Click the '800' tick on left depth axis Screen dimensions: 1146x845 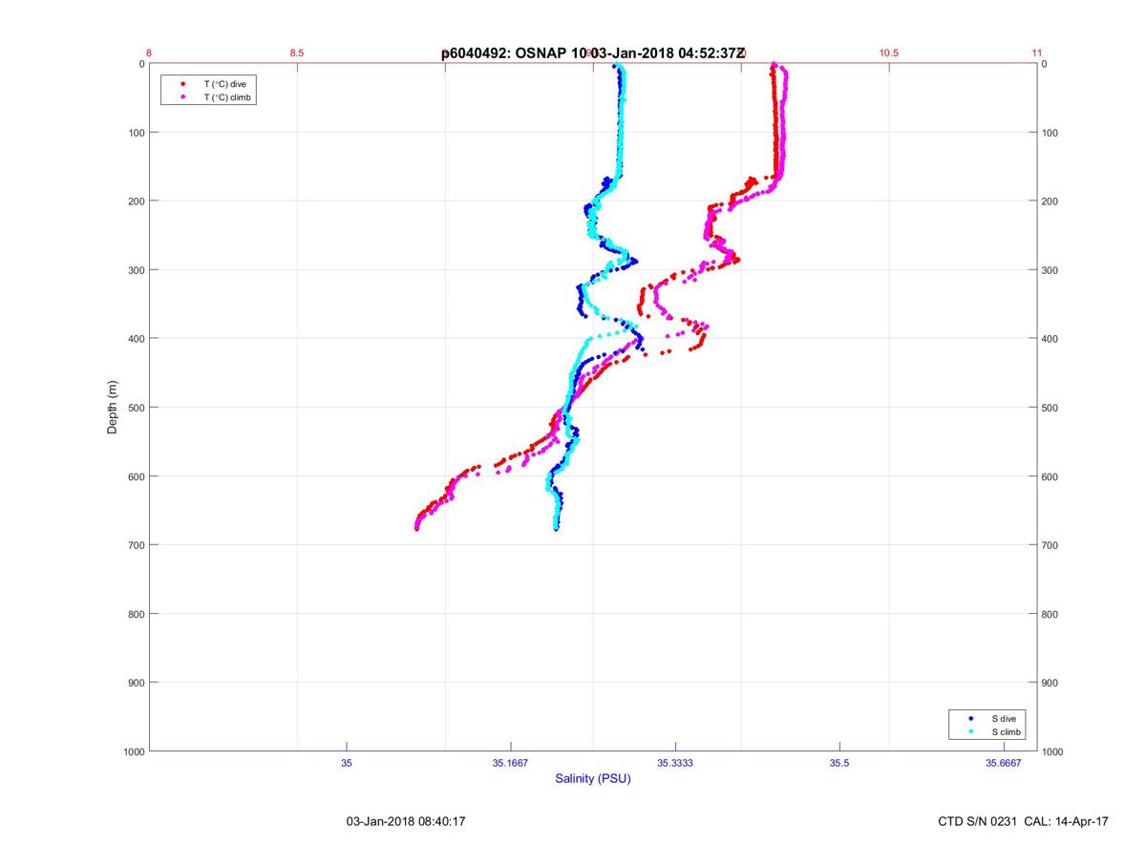[x=135, y=614]
